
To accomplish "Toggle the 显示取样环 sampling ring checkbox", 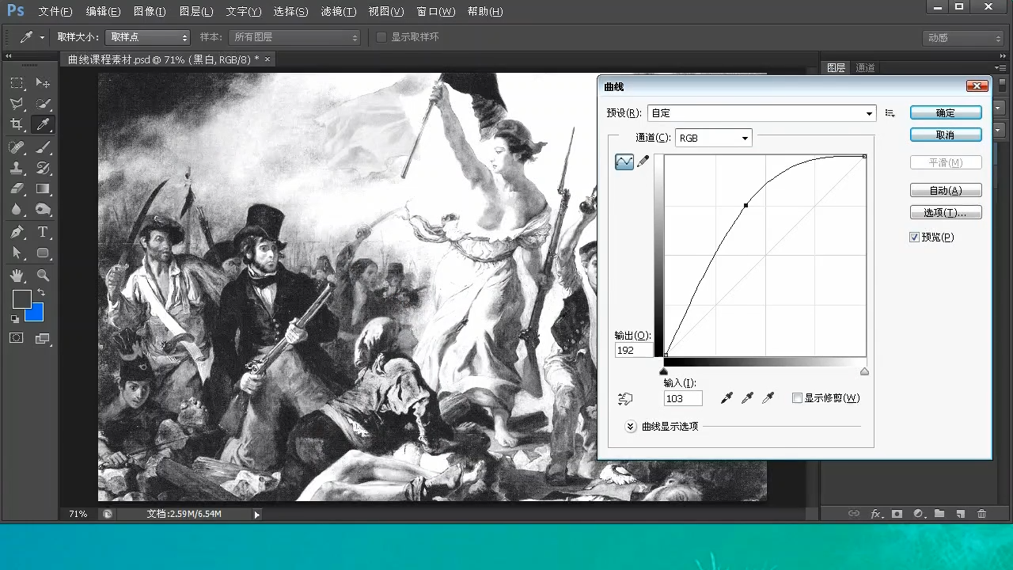I will click(x=381, y=37).
